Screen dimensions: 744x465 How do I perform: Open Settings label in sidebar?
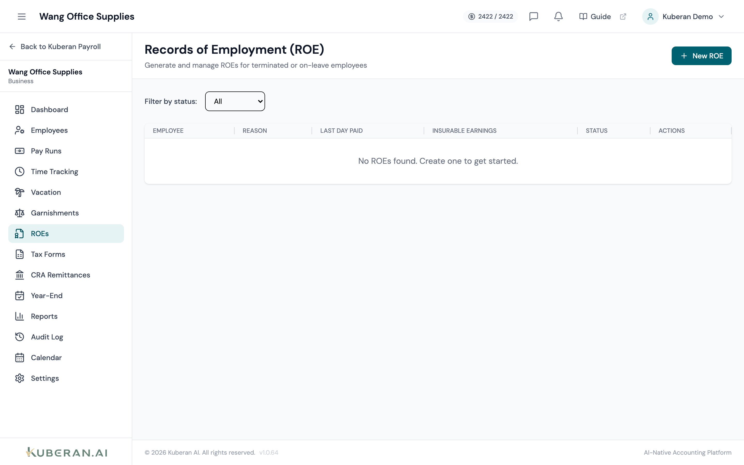point(45,378)
